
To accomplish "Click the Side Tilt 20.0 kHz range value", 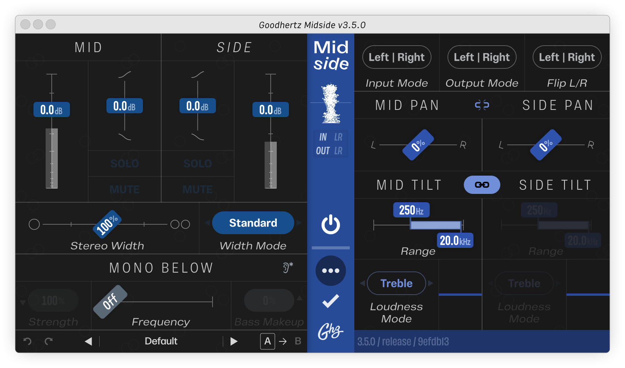I will (583, 240).
